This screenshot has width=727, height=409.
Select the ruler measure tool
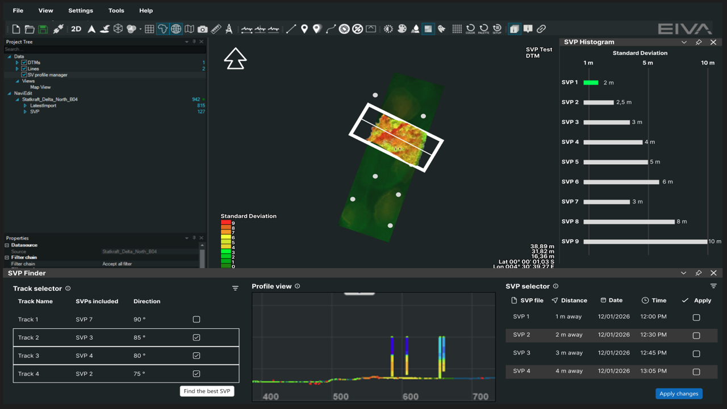tap(216, 29)
